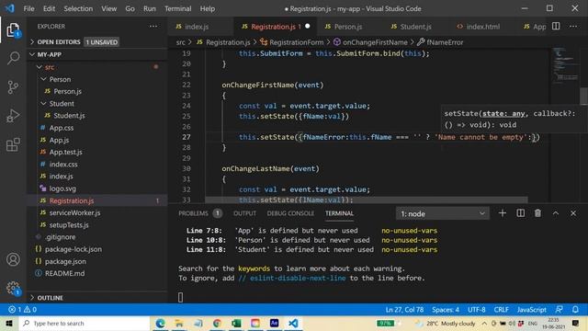Create a new terminal with plus icon
Image resolution: width=588 pixels, height=331 pixels.
click(503, 213)
